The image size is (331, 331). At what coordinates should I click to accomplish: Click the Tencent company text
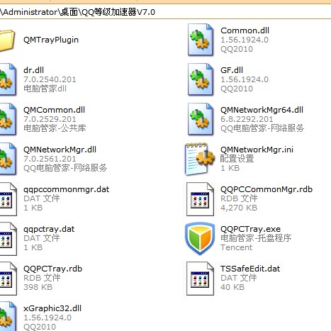click(x=237, y=247)
